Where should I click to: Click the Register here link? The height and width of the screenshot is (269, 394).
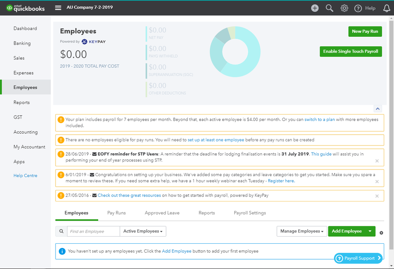(x=281, y=181)
